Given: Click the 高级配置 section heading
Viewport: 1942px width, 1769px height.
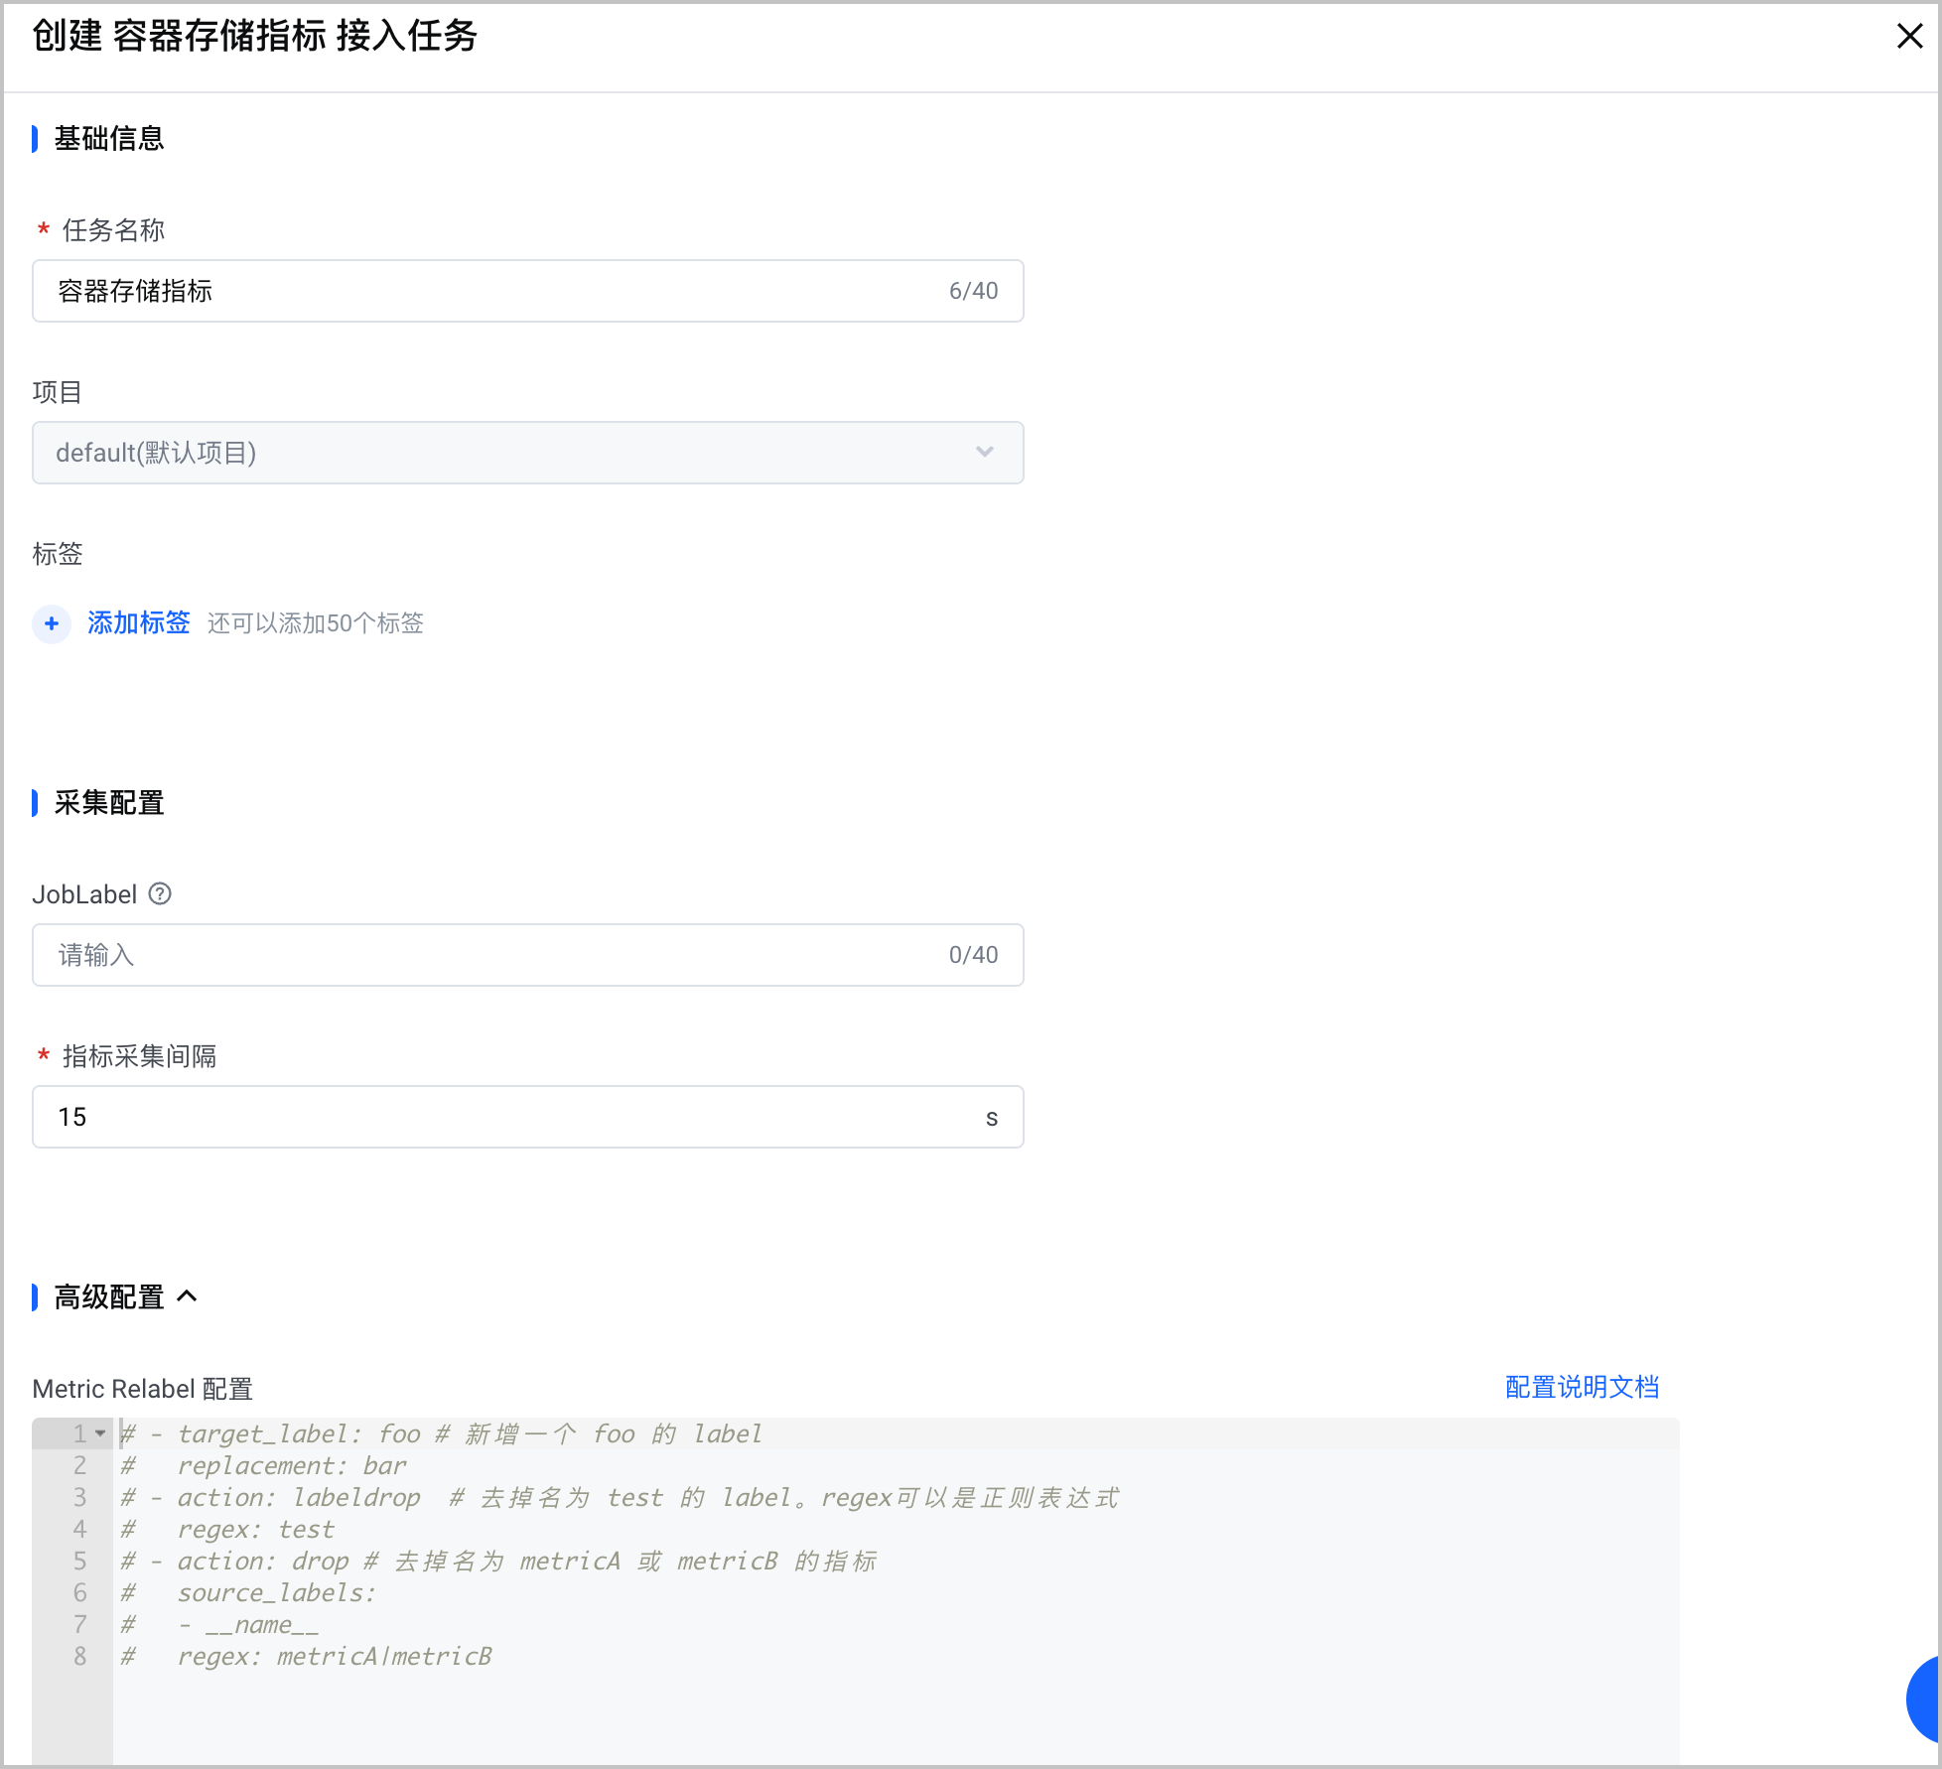Looking at the screenshot, I should [x=108, y=1296].
